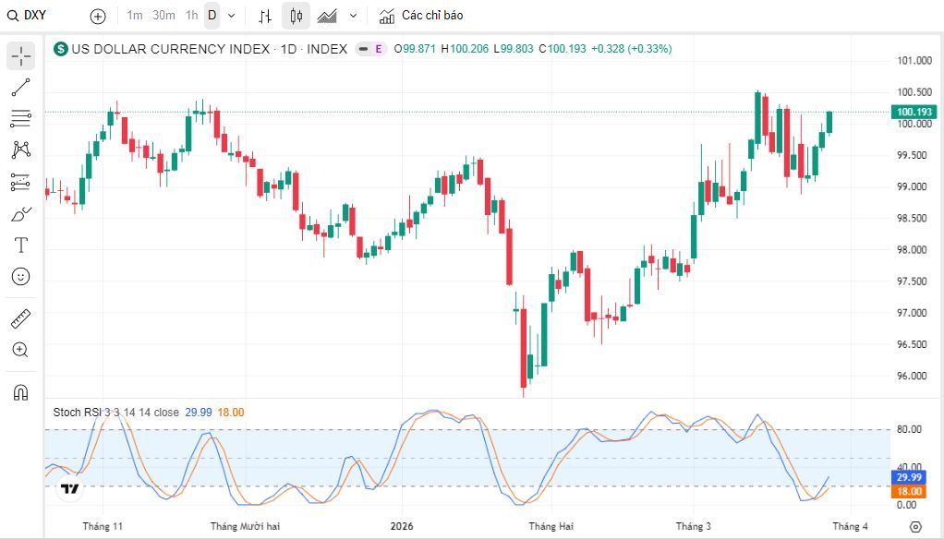Image resolution: width=944 pixels, height=539 pixels.
Task: Toggle magnet mode snapping
Action: tap(21, 393)
